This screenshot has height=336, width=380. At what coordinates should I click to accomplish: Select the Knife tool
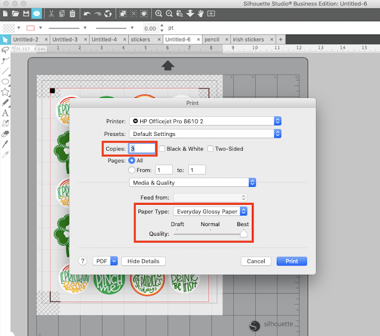click(5, 144)
